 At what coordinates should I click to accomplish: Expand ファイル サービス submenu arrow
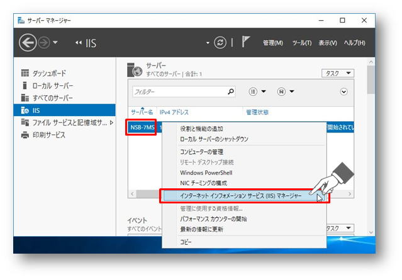click(x=111, y=122)
